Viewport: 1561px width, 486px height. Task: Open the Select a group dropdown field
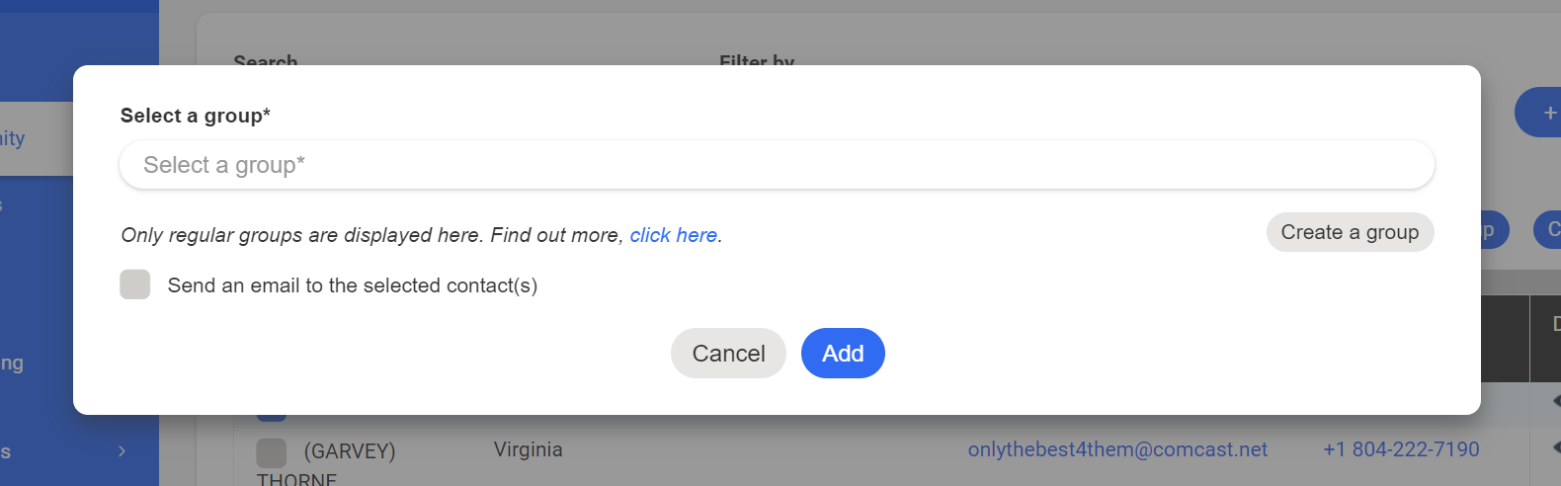point(776,165)
